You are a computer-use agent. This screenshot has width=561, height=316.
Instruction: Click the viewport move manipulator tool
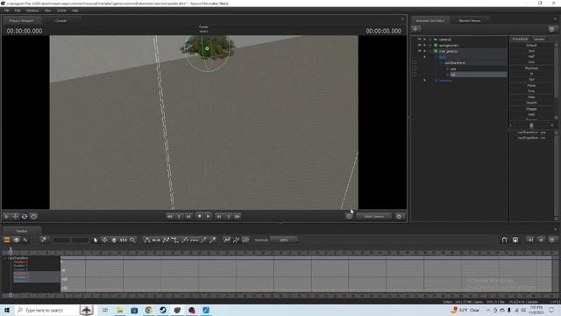pos(16,217)
